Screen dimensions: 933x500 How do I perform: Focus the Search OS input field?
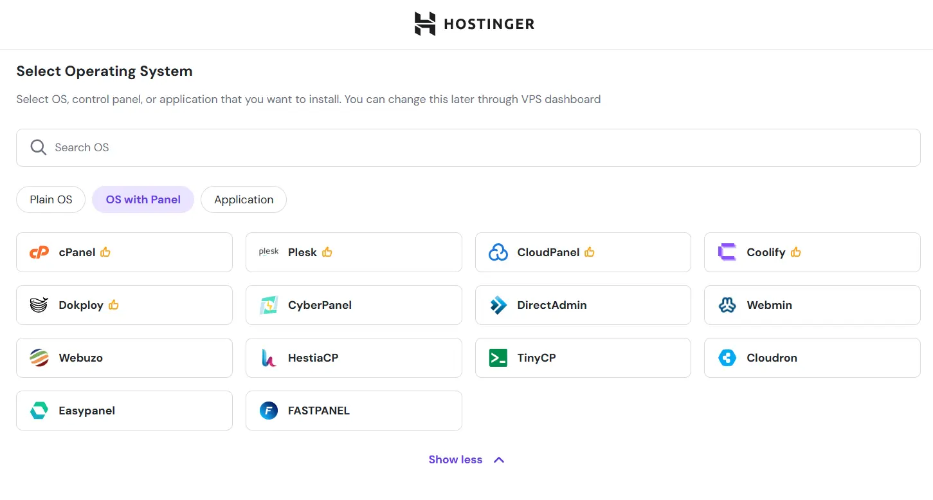468,147
